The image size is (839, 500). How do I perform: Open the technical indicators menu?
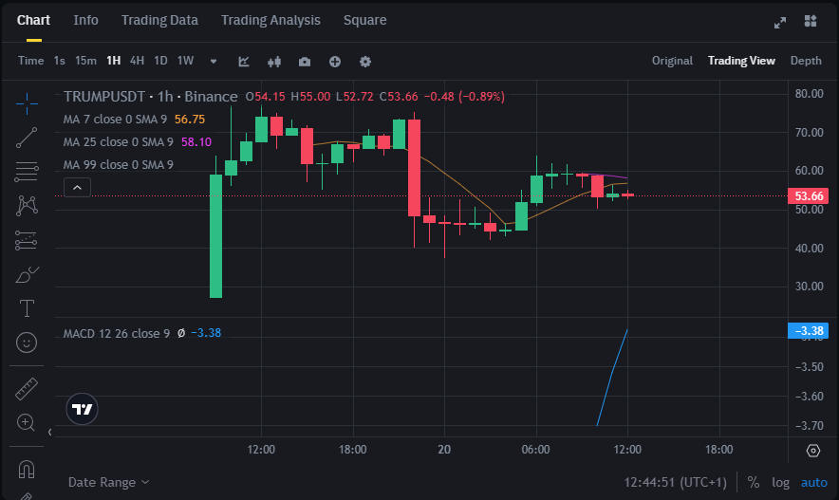coord(244,62)
